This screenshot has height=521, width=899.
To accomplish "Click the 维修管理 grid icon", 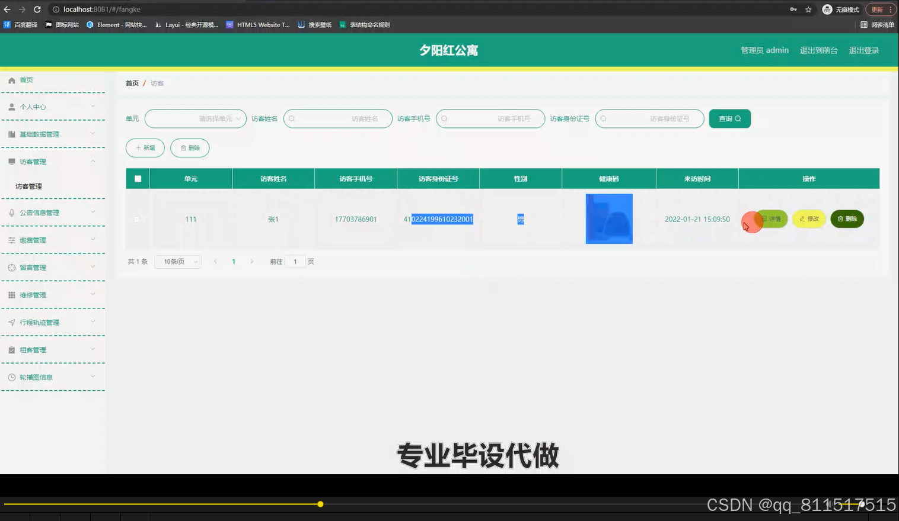I will (x=12, y=295).
